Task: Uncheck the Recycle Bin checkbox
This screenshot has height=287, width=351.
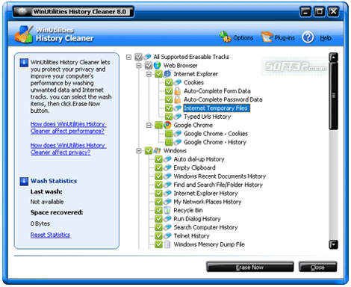Action: [x=158, y=210]
